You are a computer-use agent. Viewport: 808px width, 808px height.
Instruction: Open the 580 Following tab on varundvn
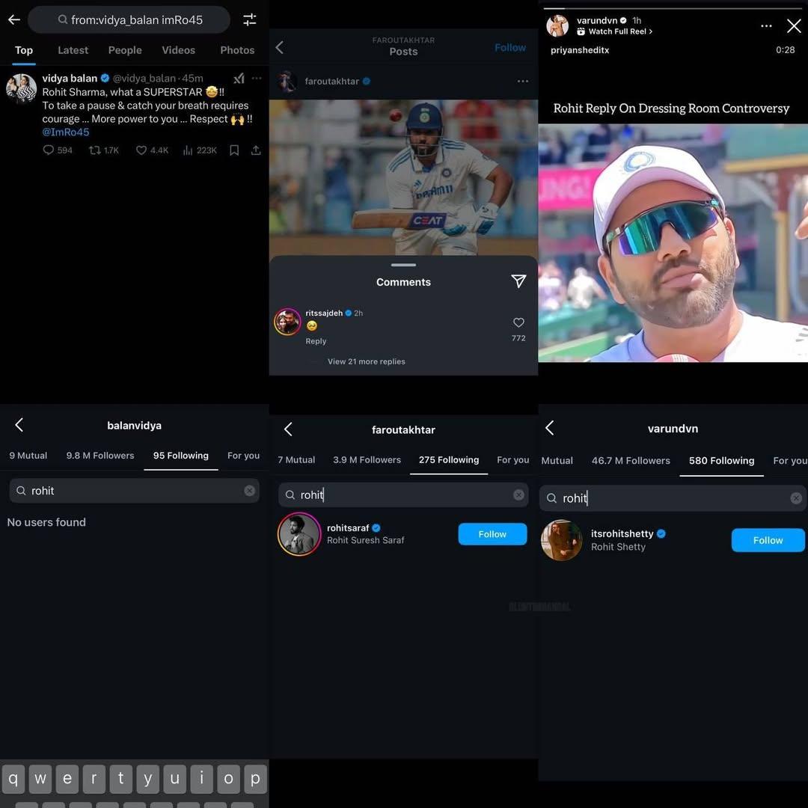pyautogui.click(x=721, y=460)
